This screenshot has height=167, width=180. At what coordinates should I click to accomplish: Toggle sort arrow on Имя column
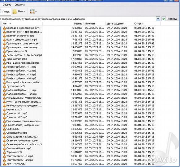click(10, 24)
